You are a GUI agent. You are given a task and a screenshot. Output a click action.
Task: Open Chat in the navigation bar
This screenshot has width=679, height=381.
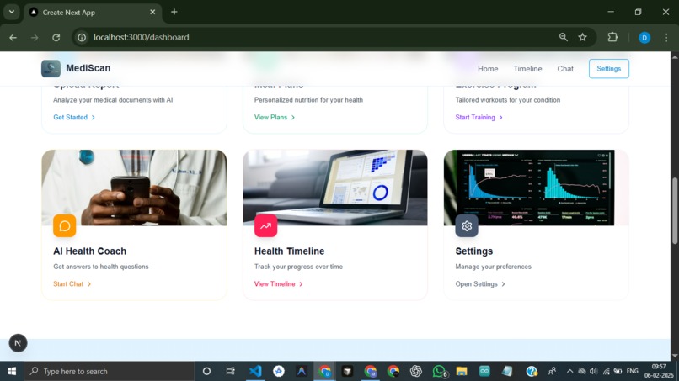click(565, 69)
